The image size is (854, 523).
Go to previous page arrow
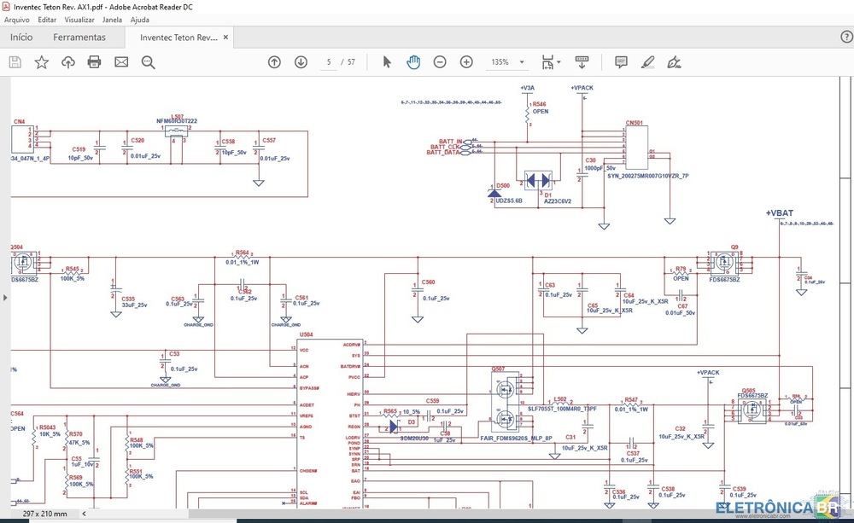pos(274,62)
